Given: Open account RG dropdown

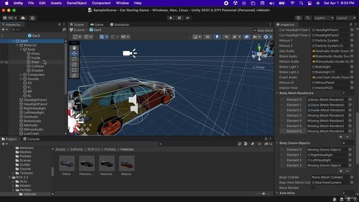Looking at the screenshot, I should coord(10,18).
